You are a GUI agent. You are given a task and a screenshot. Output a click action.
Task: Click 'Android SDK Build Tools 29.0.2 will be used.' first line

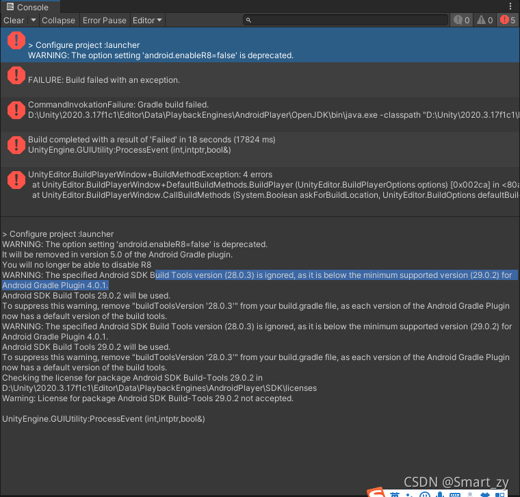coord(86,296)
